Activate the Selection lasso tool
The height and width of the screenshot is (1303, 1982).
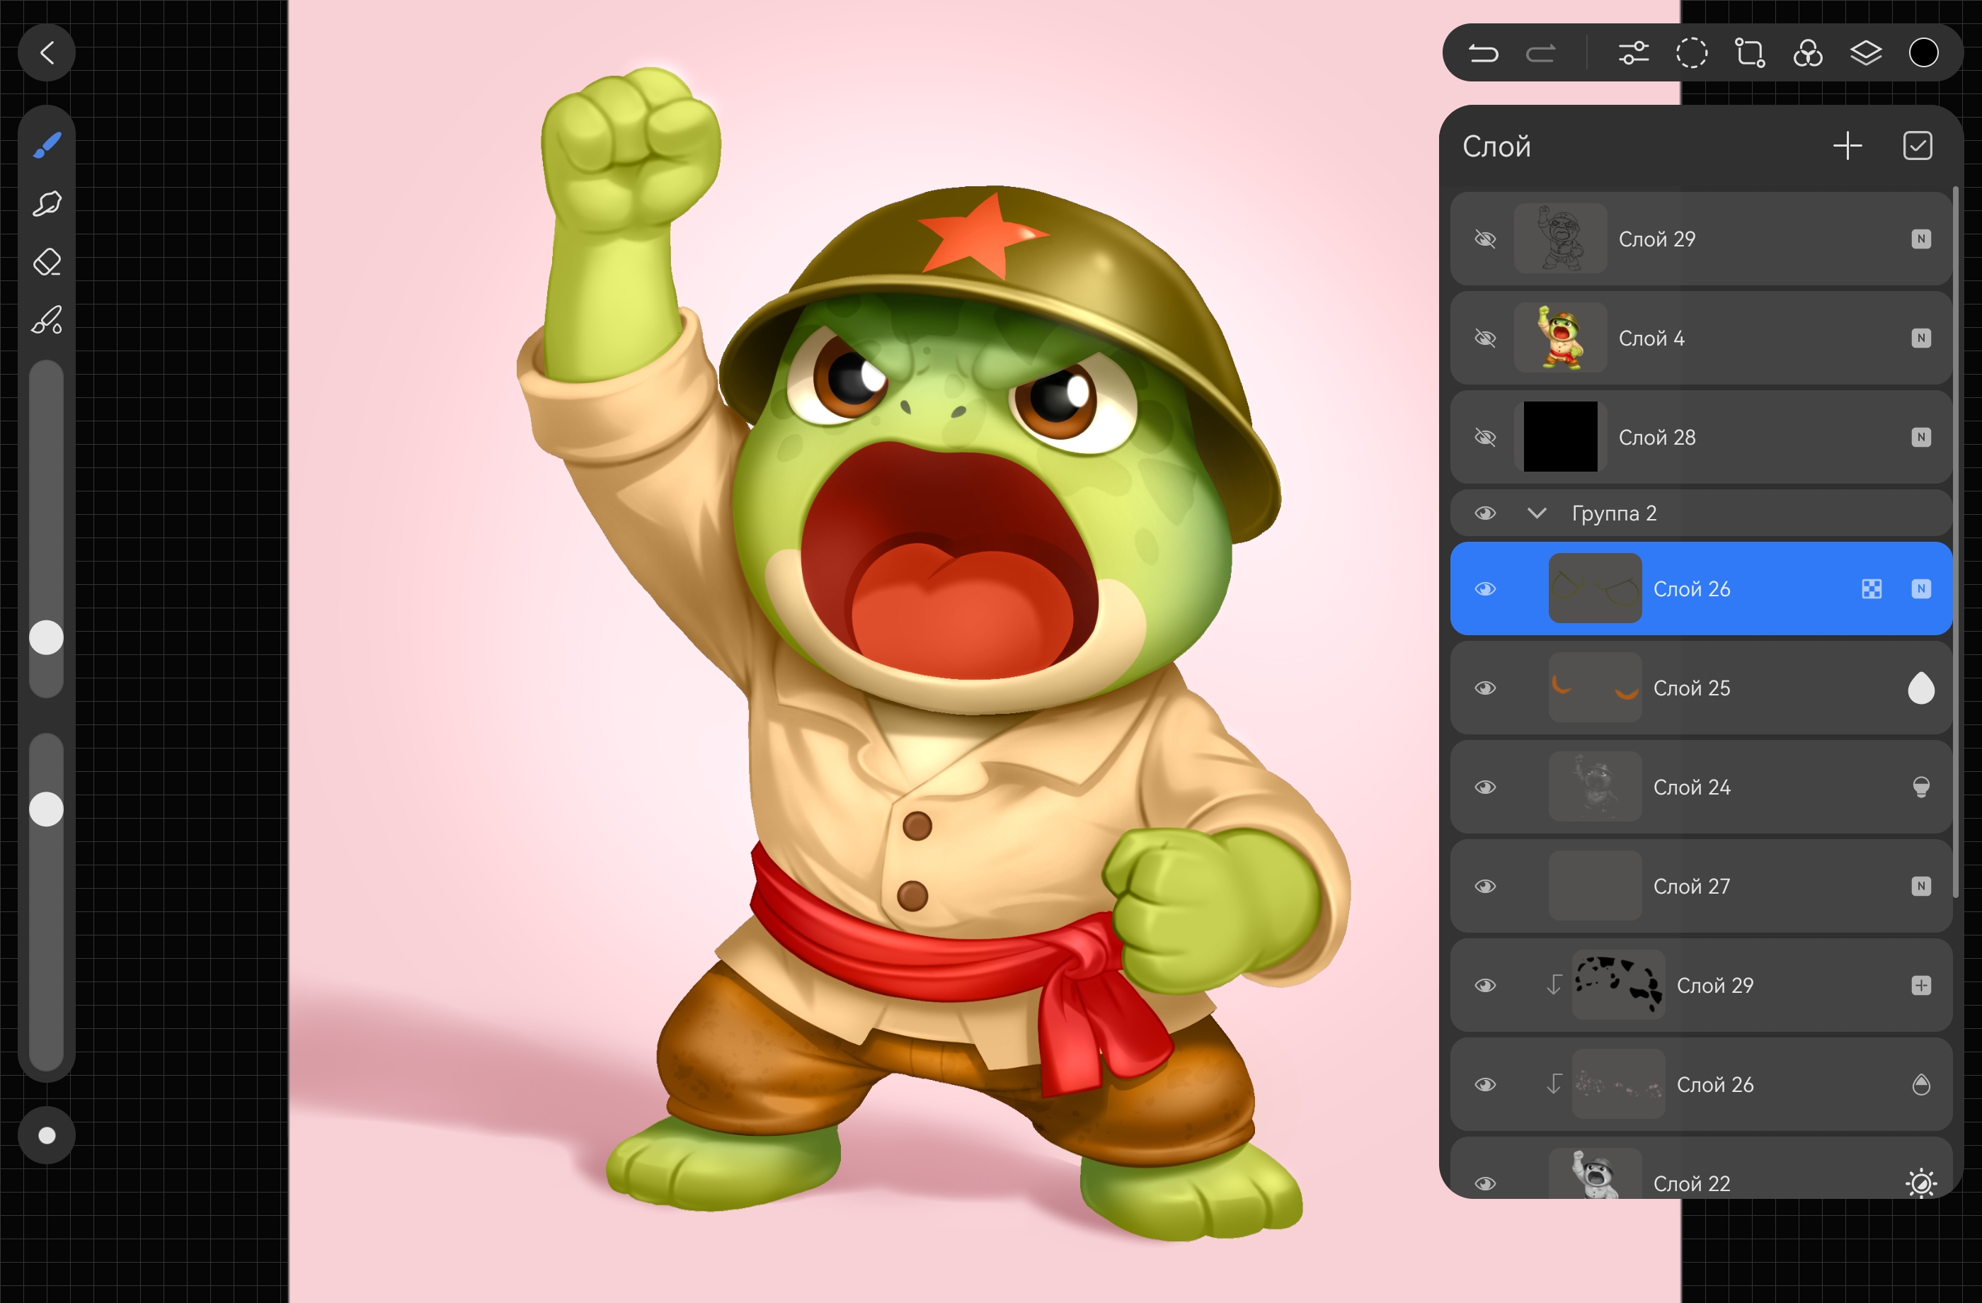coord(1691,53)
